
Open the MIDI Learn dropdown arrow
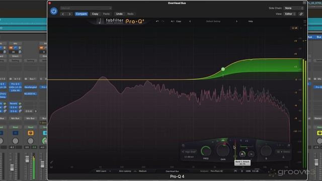110,171
